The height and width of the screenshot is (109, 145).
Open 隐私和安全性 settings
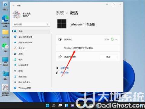click(31, 82)
